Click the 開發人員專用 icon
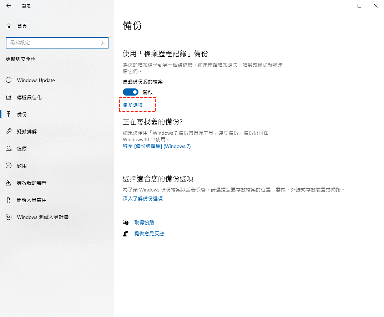The image size is (384, 317). (x=9, y=200)
